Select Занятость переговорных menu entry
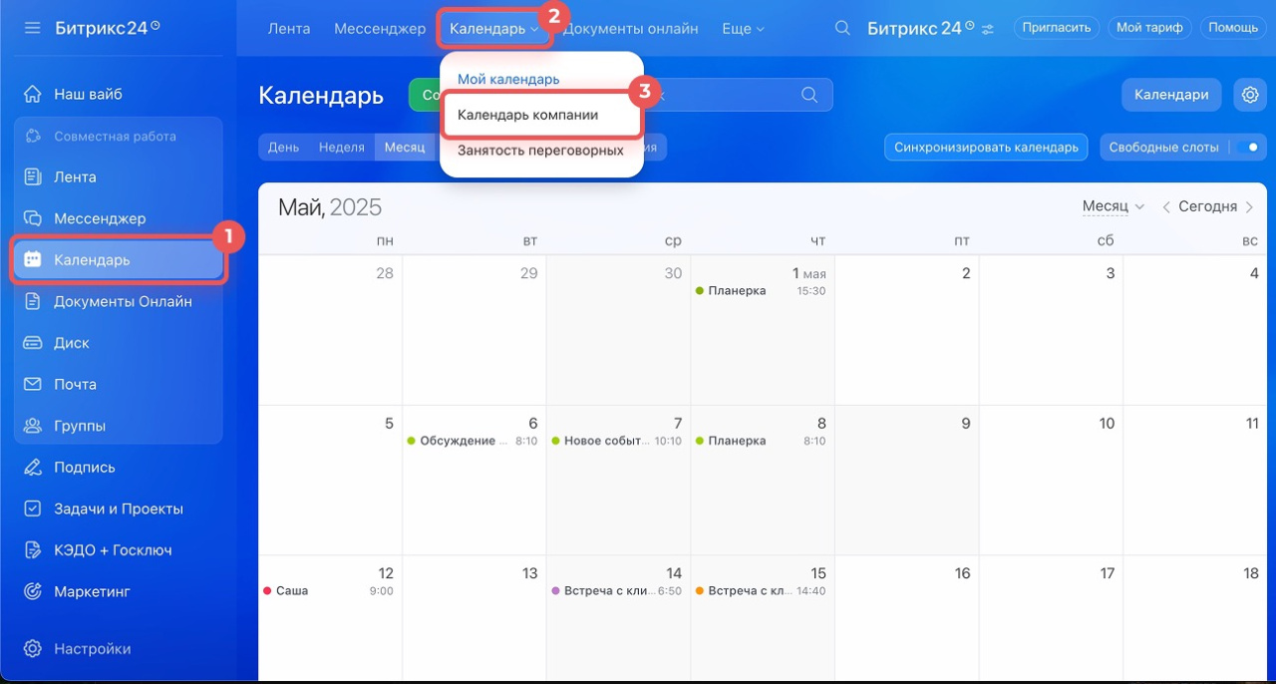 [x=540, y=151]
